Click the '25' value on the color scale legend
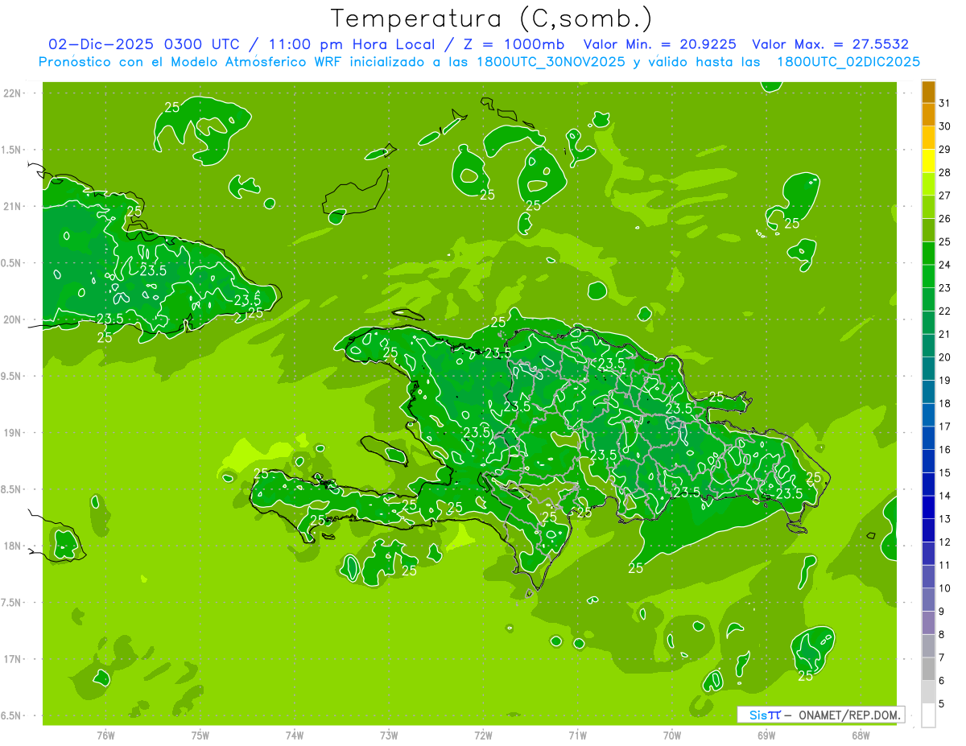966x746 pixels. point(944,241)
